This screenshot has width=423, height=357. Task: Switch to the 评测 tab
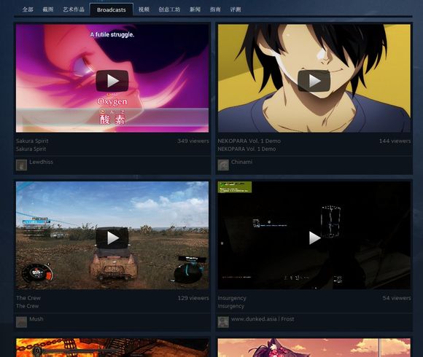pos(236,9)
